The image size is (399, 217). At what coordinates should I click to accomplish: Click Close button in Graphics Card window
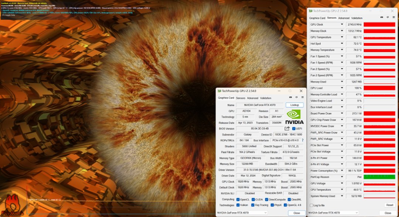[x=297, y=213]
